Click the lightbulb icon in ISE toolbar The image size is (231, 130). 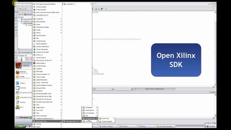pyautogui.click(x=106, y=9)
